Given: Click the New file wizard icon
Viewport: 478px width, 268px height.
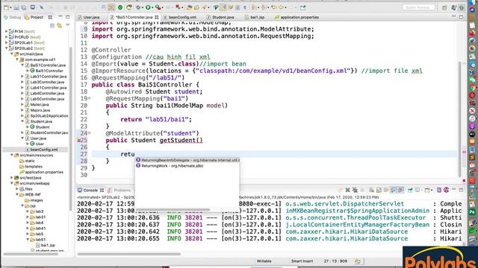Looking at the screenshot, I should point(7,7).
